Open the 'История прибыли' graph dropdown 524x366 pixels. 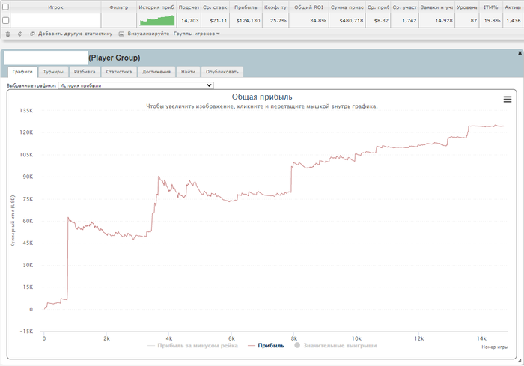(x=135, y=85)
